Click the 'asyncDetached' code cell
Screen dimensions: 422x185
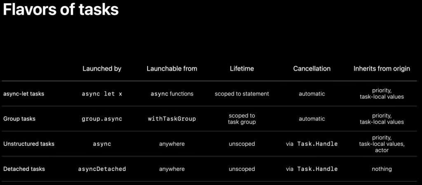[102, 169]
